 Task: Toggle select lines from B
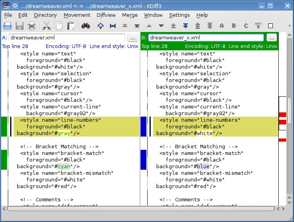point(234,26)
